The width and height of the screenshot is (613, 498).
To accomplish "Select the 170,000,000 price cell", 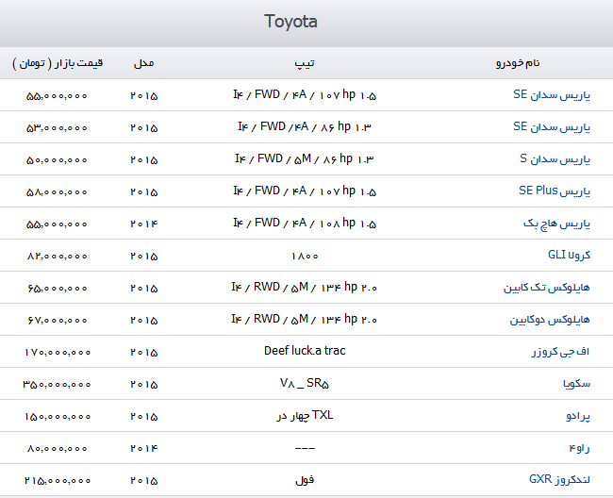I will pos(58,352).
